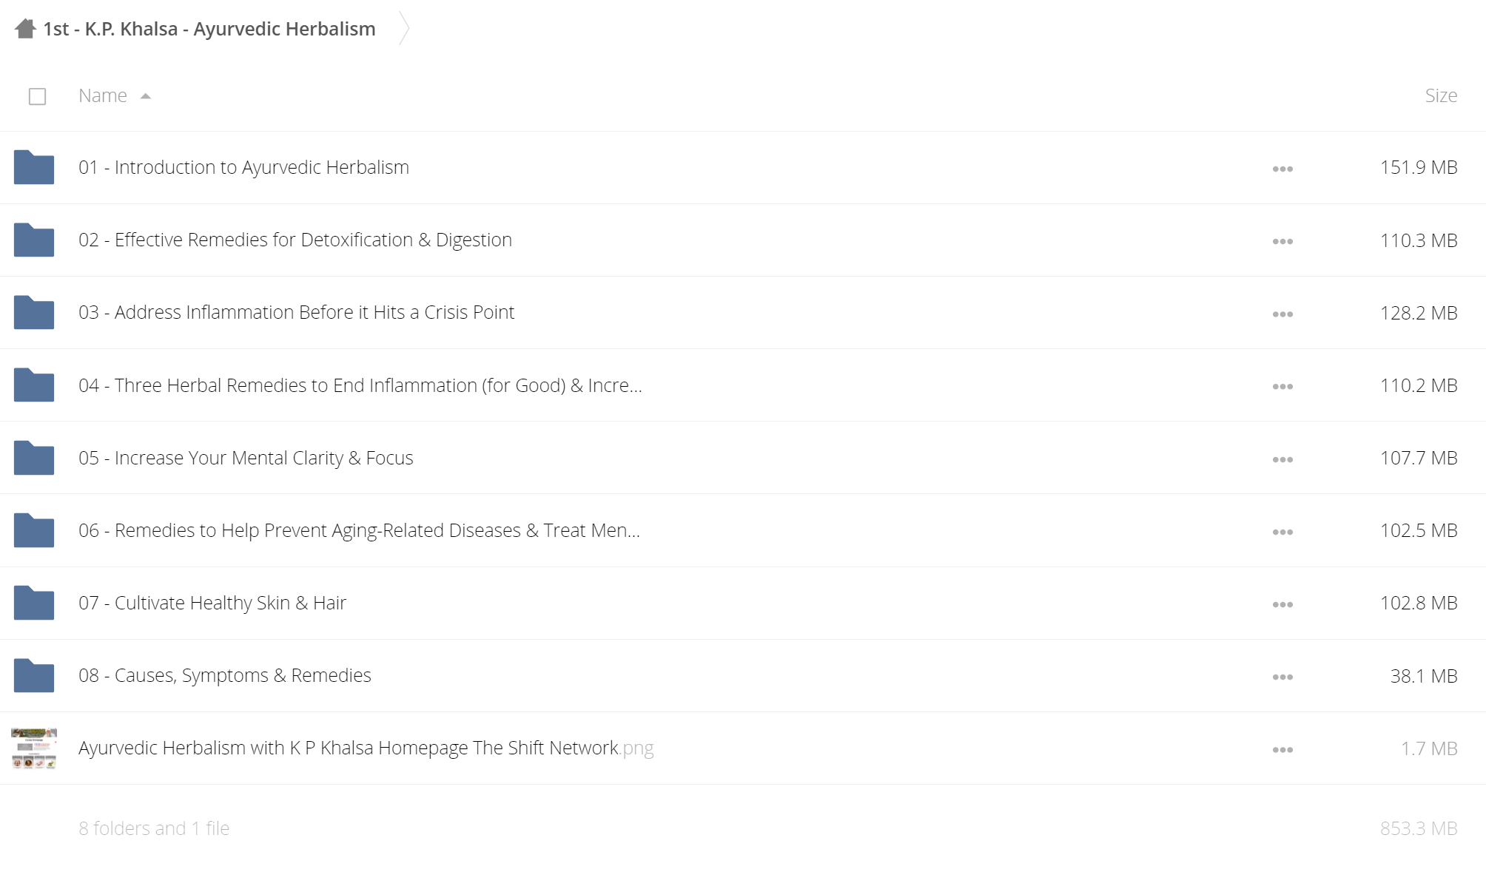The height and width of the screenshot is (869, 1486).
Task: Sort files by the Size column
Action: (1441, 95)
